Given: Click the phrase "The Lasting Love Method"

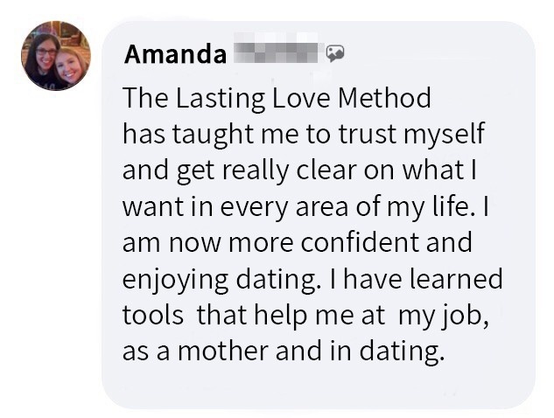Looking at the screenshot, I should coord(277,98).
